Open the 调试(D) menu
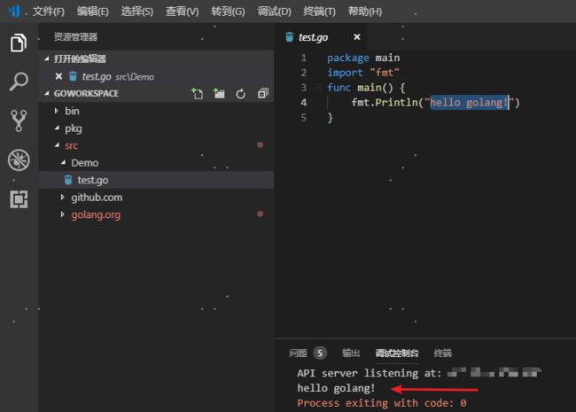The height and width of the screenshot is (412, 576). 273,12
